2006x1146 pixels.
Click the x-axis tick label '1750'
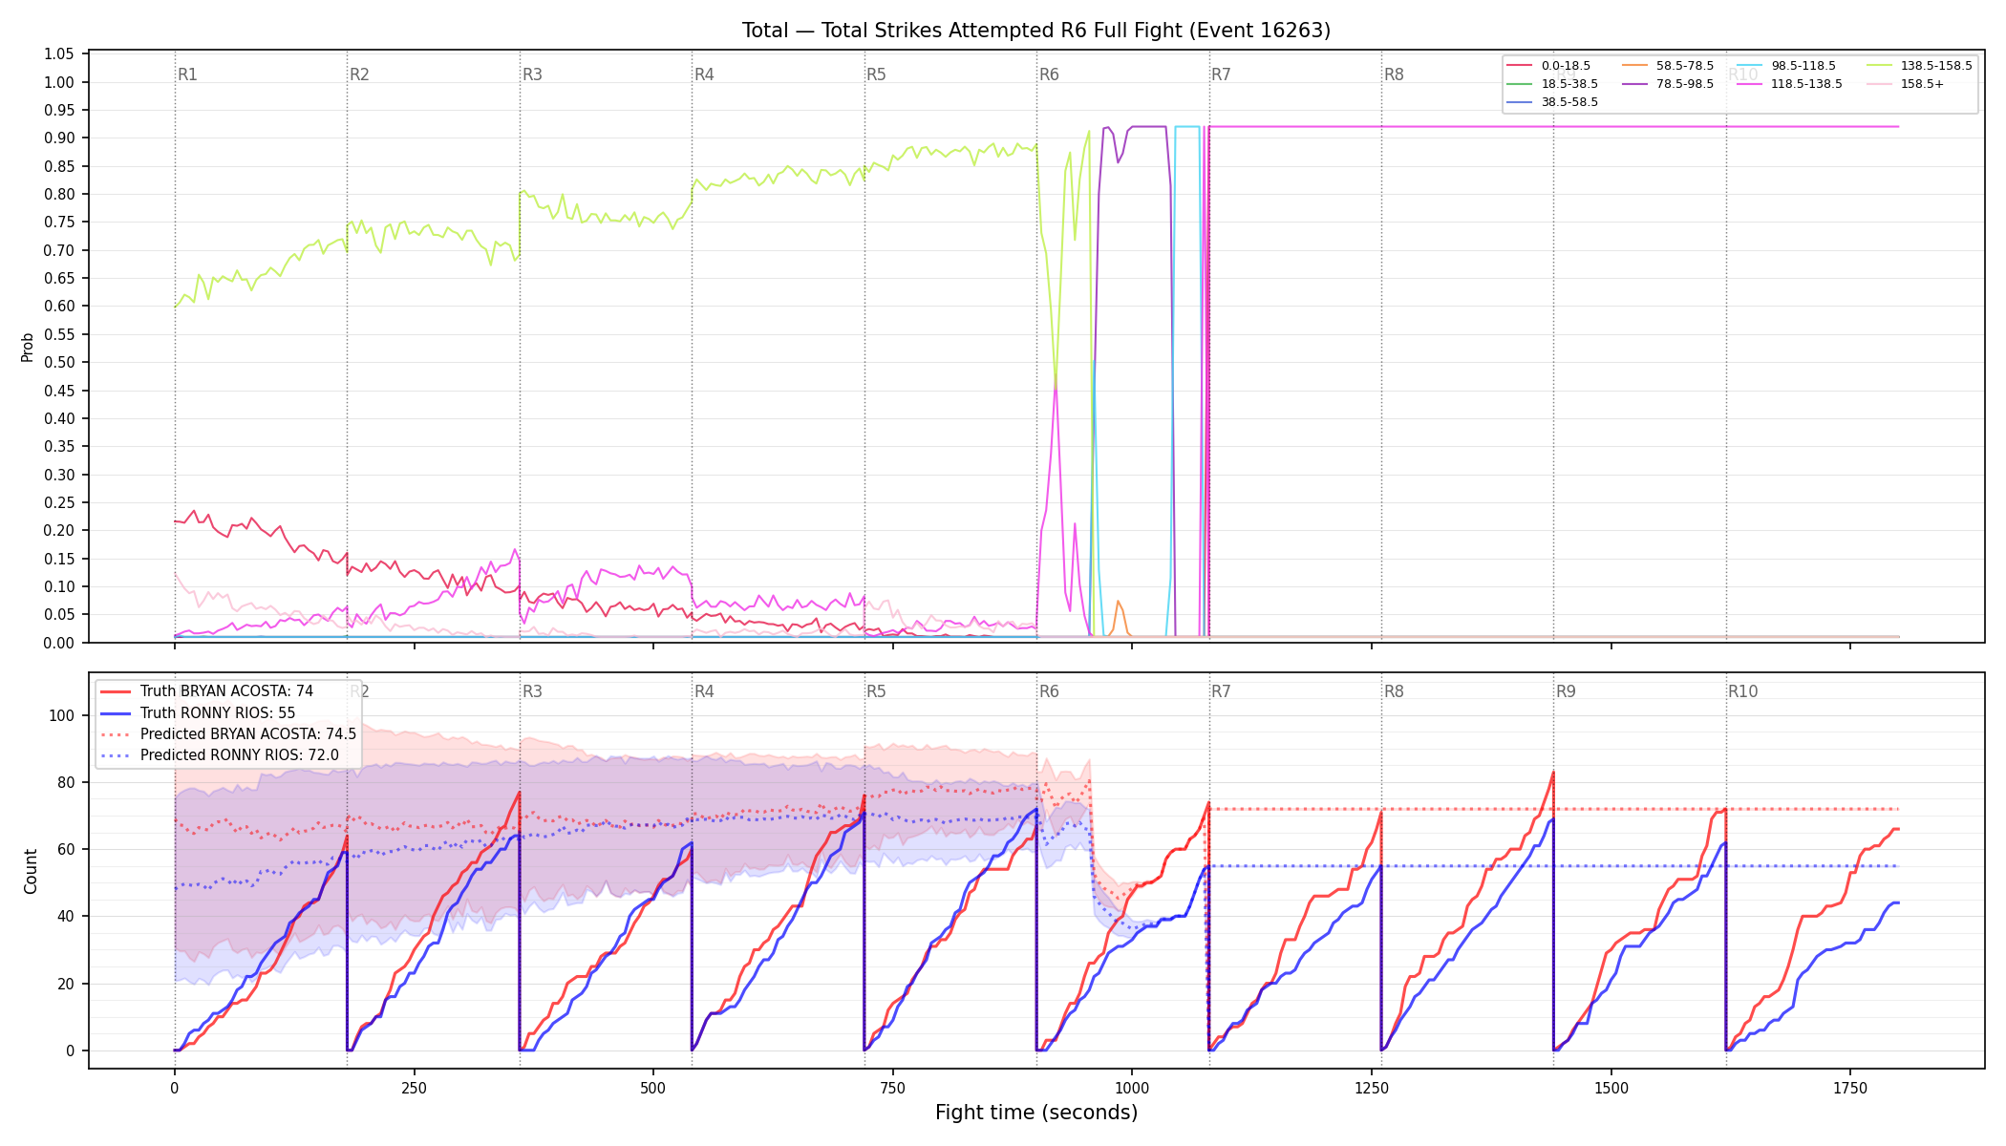[1850, 1088]
